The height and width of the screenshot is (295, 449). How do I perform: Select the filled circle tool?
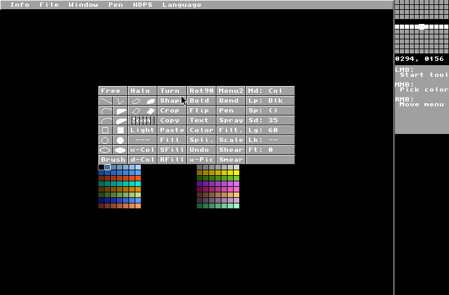click(121, 140)
